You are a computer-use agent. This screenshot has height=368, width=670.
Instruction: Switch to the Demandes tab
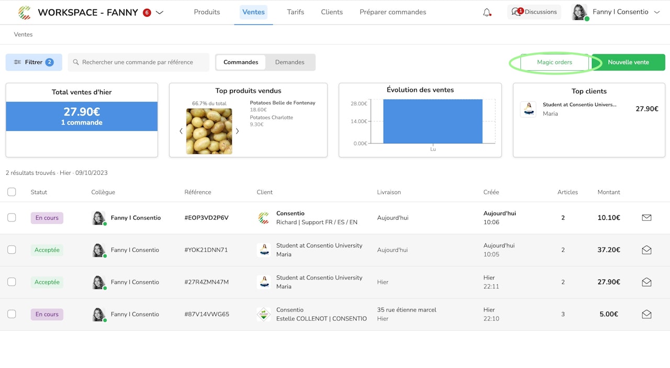click(289, 62)
